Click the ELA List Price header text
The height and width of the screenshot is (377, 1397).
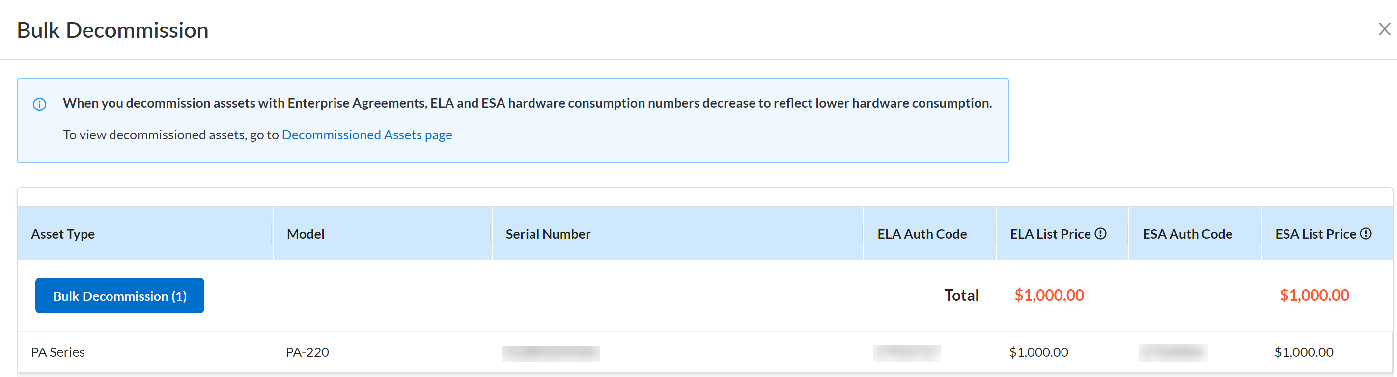1050,234
